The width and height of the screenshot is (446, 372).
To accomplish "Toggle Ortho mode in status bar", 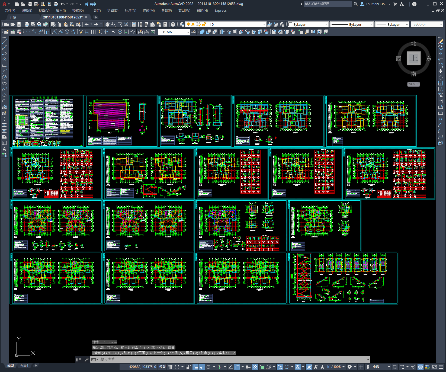I will (202, 367).
